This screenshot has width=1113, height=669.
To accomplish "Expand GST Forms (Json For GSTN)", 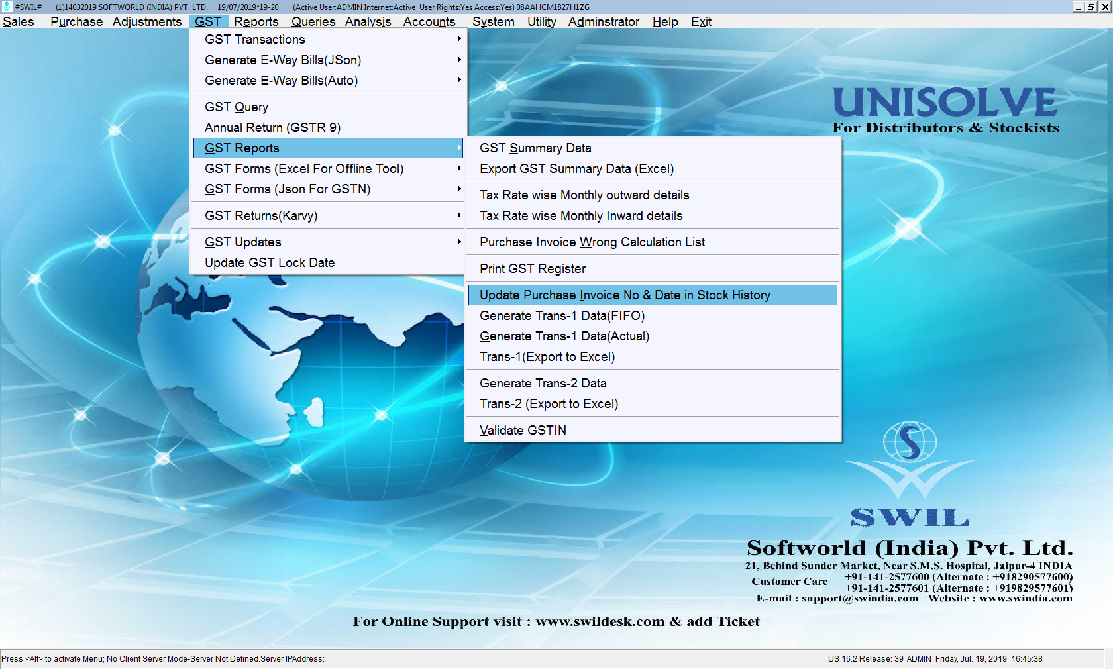I will [329, 189].
